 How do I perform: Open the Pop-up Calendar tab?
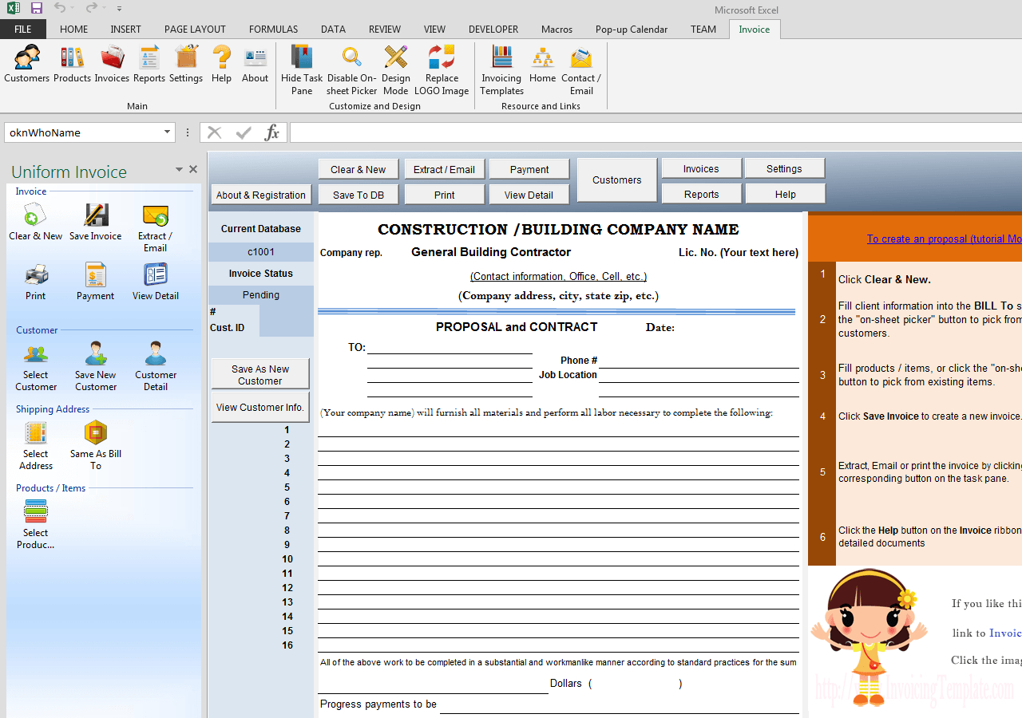click(631, 30)
